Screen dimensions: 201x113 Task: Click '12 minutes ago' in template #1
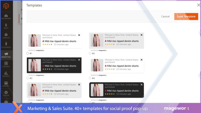(61, 44)
